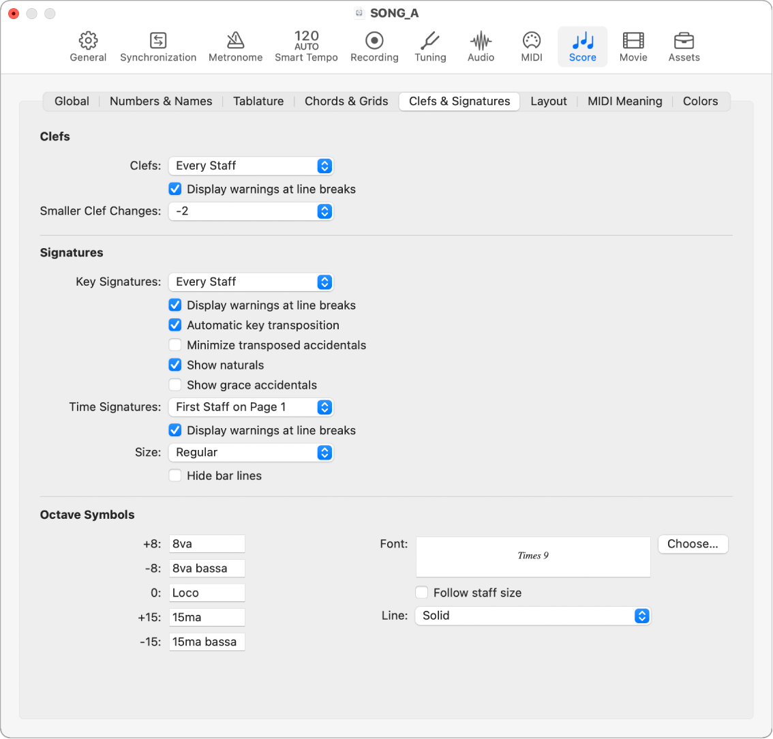Image resolution: width=773 pixels, height=739 pixels.
Task: Enable Minimize transposed accidentals checkbox
Action: pos(175,345)
